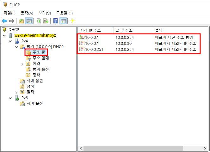Viewport: 210px width, 152px height.
Task: Select 정책 directly under IPv4
Action: pyautogui.click(x=30, y=86)
